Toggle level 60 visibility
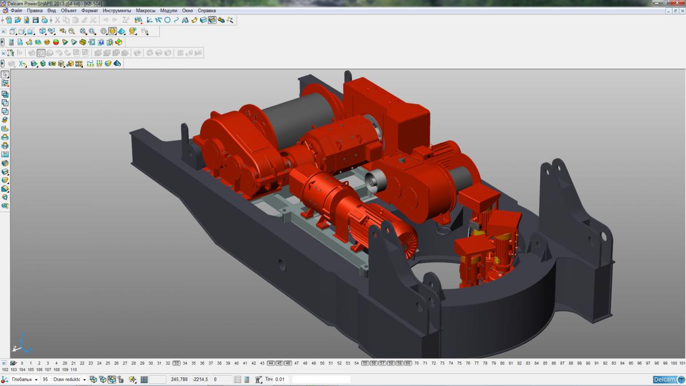The height and width of the screenshot is (386, 686). coord(408,363)
